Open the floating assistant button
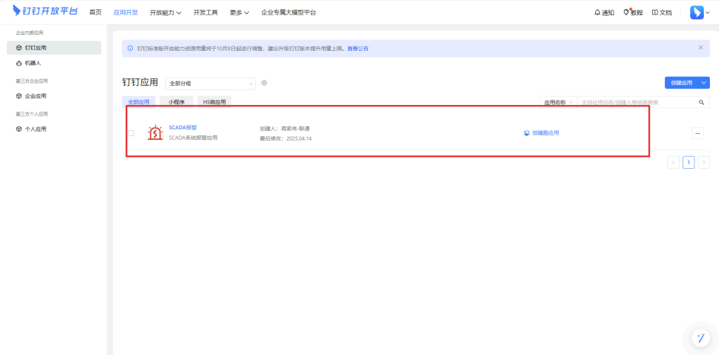Screen dimensions: 719x355 tap(701, 338)
